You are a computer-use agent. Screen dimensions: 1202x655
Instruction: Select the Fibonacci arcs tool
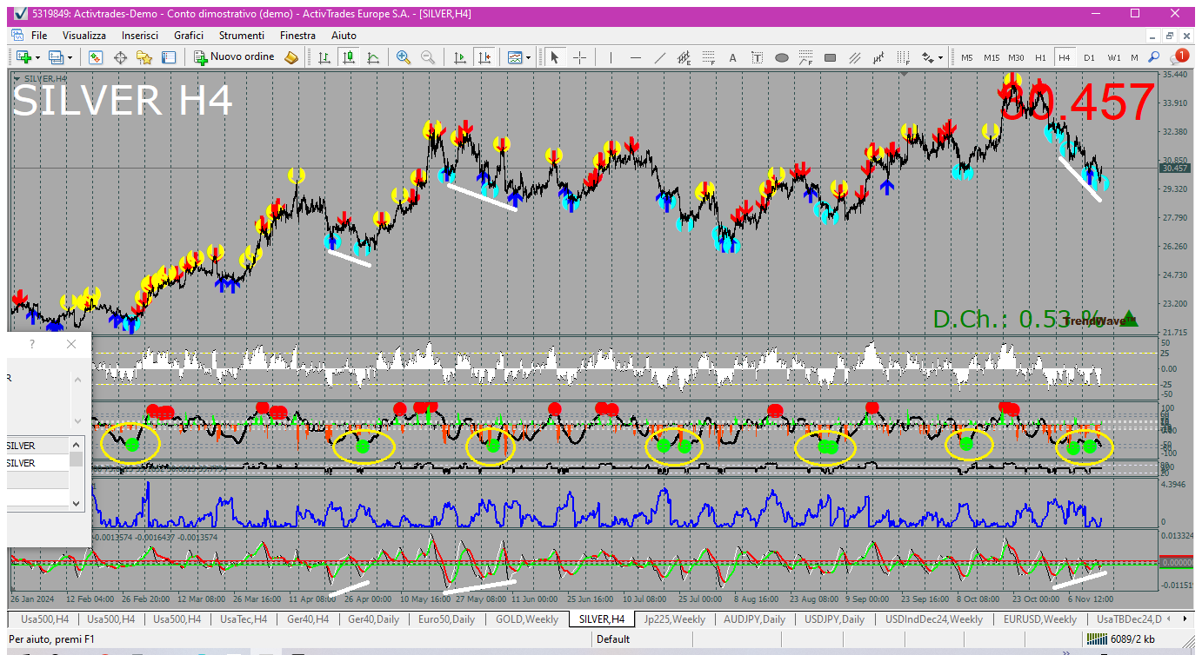tap(806, 57)
